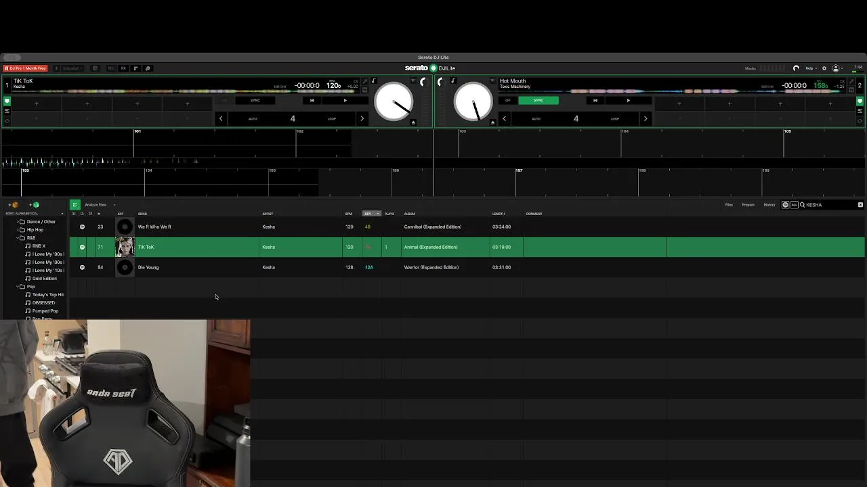Image resolution: width=867 pixels, height=487 pixels.
Task: Add first hot cue on deck 1
Action: [x=37, y=103]
